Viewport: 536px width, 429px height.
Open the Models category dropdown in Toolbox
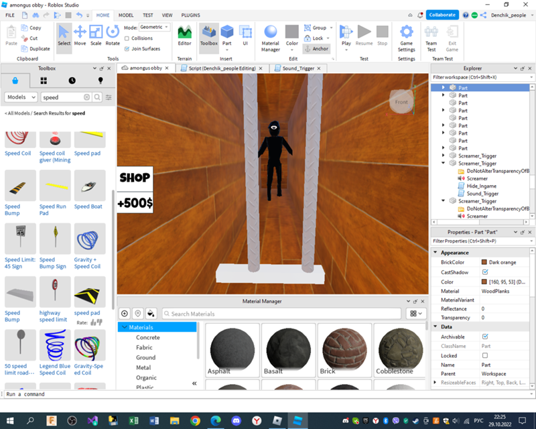(20, 97)
